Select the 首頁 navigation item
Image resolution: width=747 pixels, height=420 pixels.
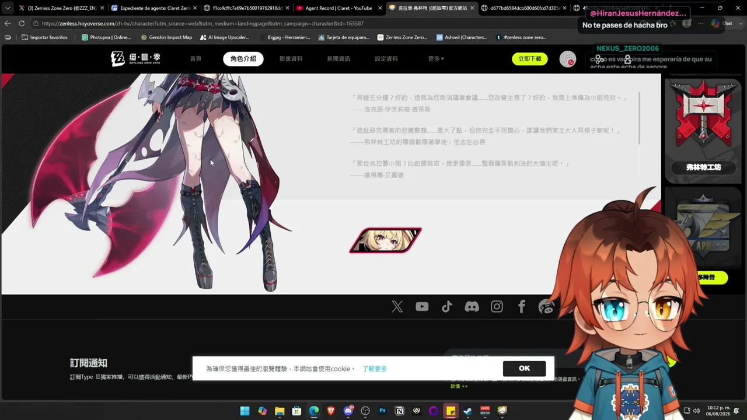tap(196, 59)
